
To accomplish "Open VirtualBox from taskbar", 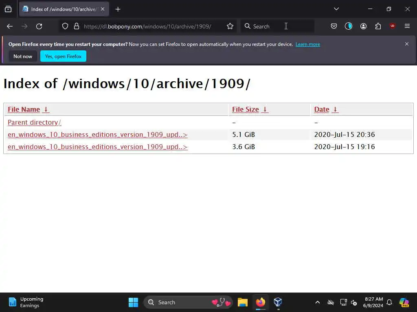I will point(278,302).
